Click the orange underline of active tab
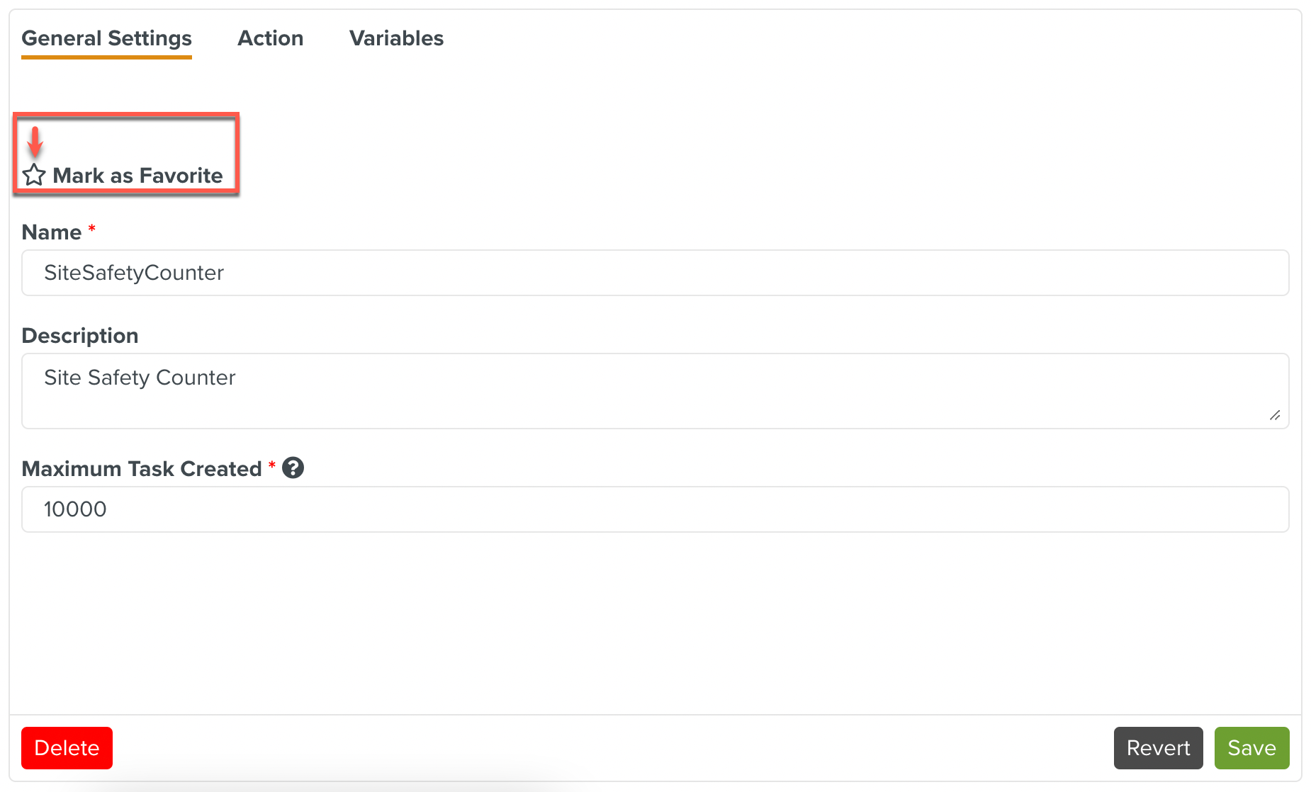This screenshot has height=792, width=1311. (x=107, y=57)
